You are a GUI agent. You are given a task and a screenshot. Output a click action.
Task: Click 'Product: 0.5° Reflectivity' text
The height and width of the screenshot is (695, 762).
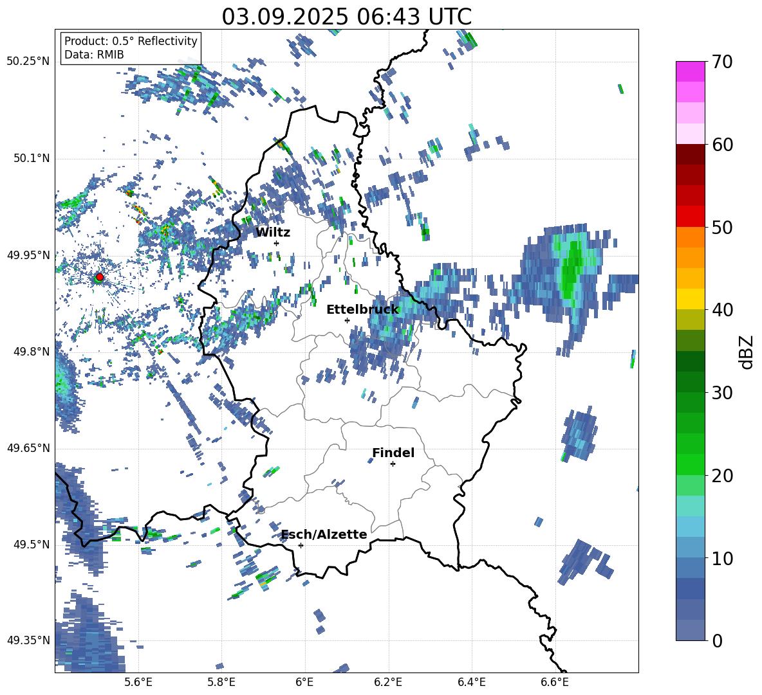point(131,41)
